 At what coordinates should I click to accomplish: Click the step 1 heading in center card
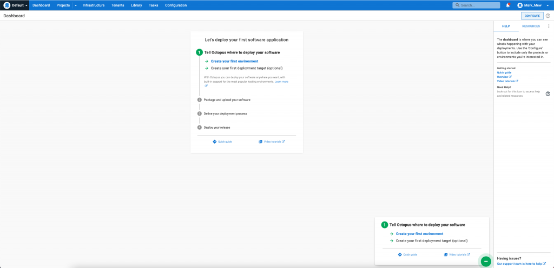click(x=242, y=52)
